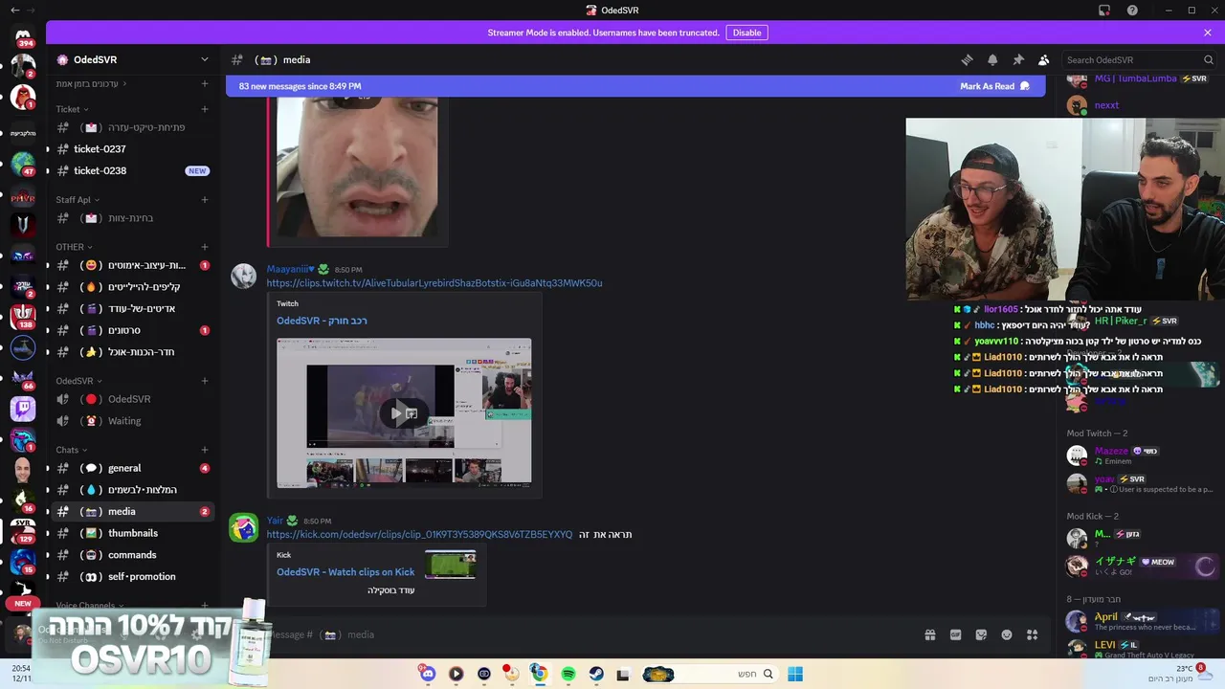Screen dimensions: 1225x689
Task: Collapse the OTHER category
Action: click(74, 247)
